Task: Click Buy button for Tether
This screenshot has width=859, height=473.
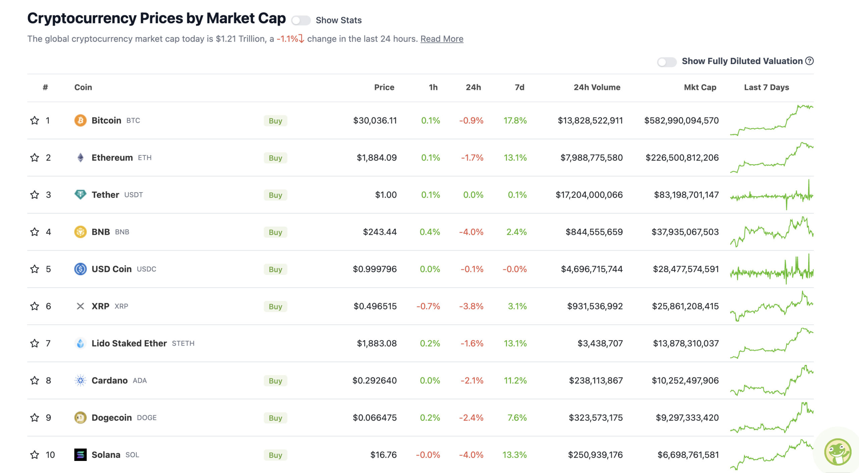Action: click(x=275, y=195)
